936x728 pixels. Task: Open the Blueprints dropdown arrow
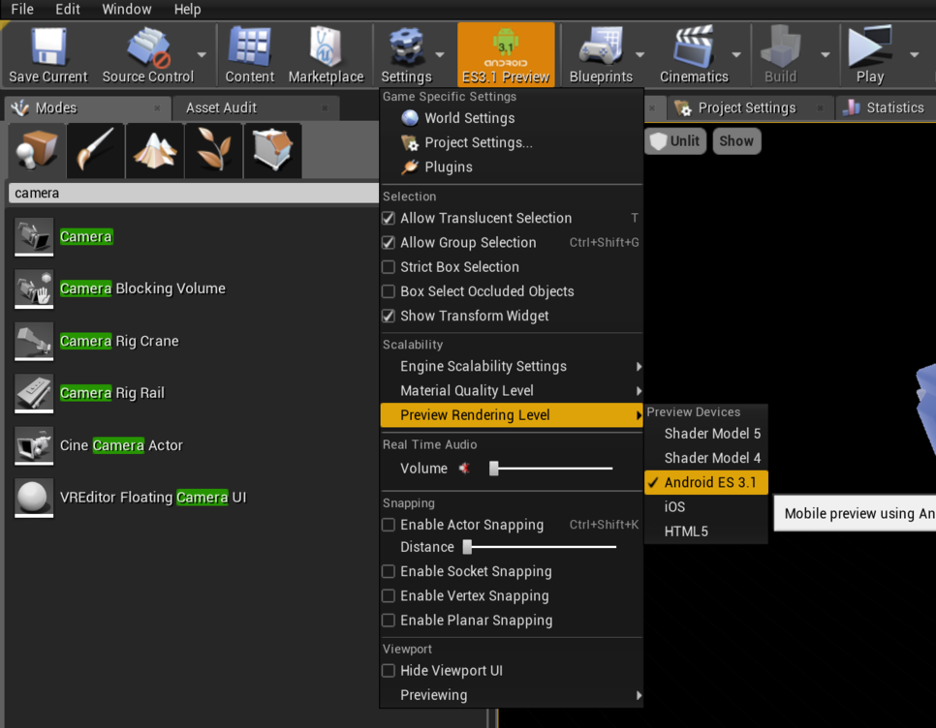tap(640, 55)
